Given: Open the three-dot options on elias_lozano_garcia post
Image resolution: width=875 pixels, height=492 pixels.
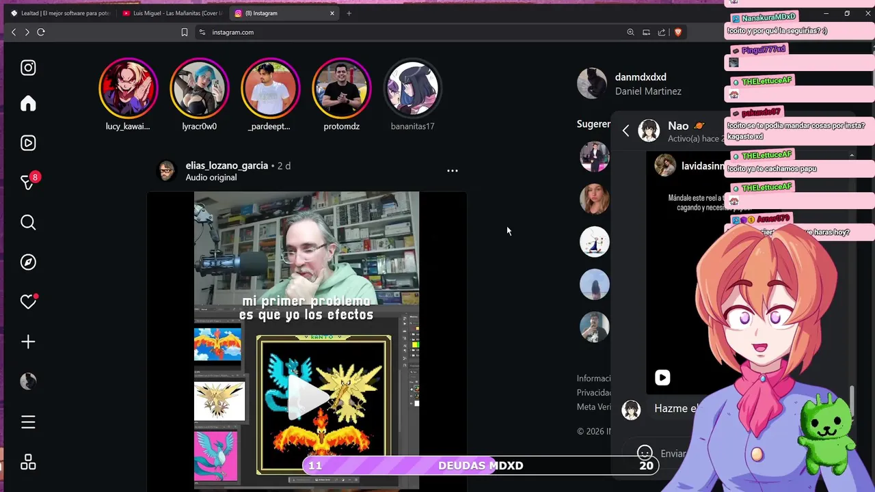Looking at the screenshot, I should 453,171.
